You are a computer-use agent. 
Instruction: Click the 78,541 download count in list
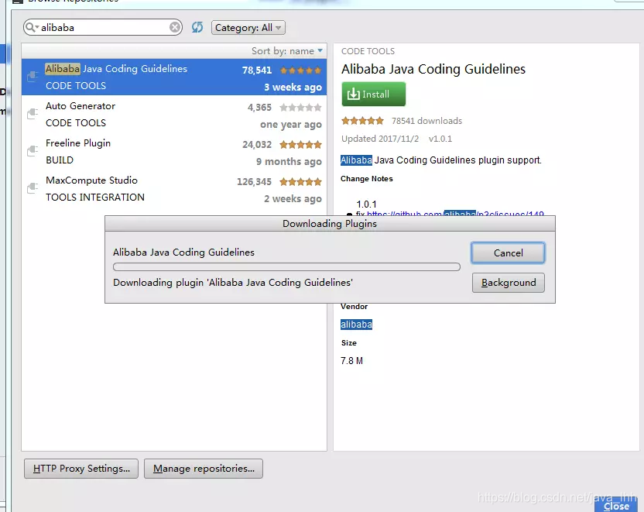click(x=257, y=70)
